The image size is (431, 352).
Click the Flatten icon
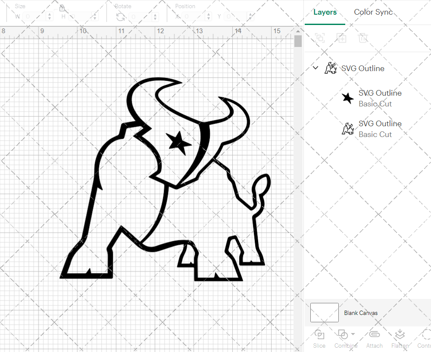point(400,335)
